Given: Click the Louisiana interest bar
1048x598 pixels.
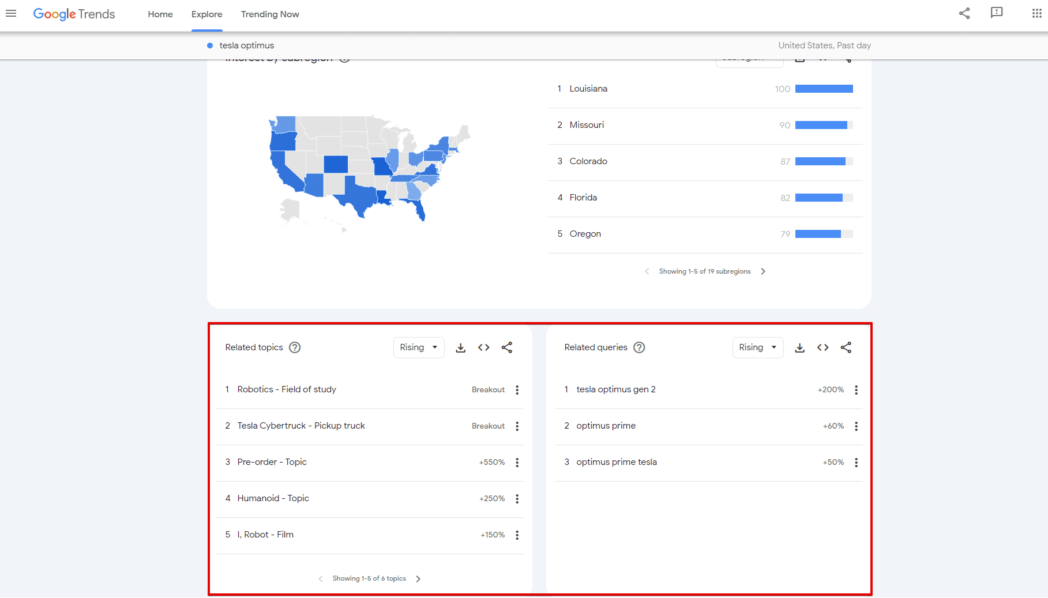Looking at the screenshot, I should (x=824, y=89).
